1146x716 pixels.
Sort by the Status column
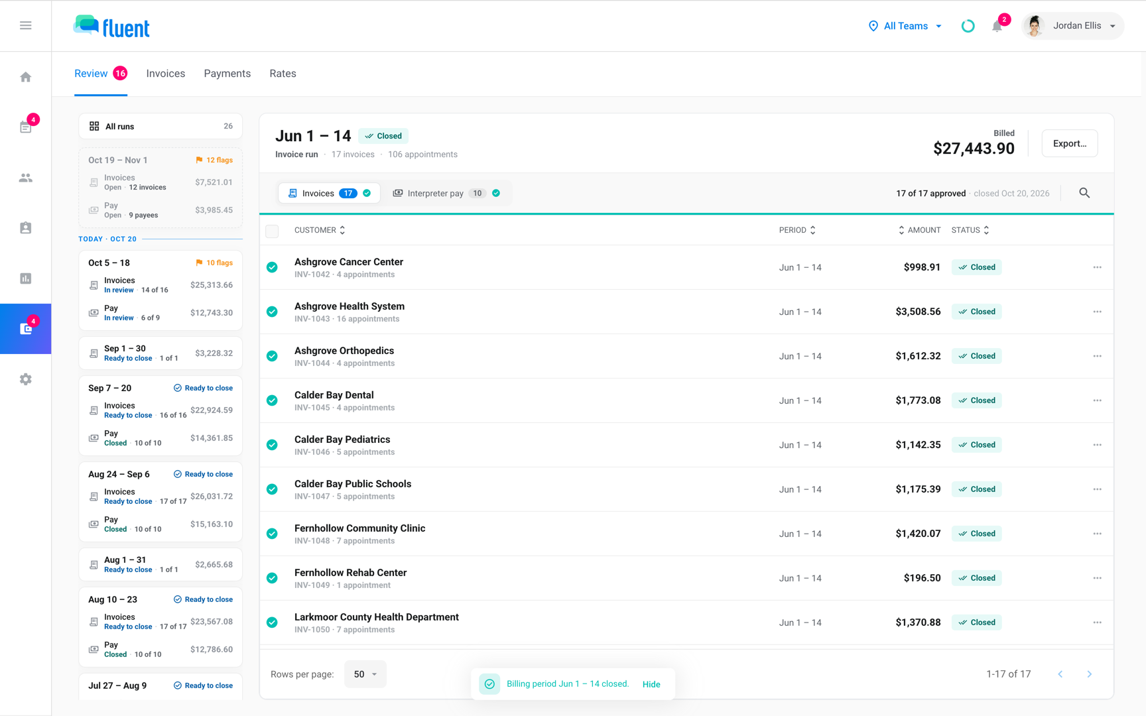[970, 230]
